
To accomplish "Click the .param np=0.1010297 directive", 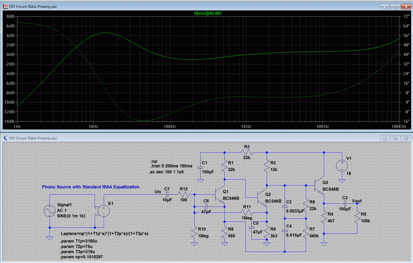I will 82,257.
